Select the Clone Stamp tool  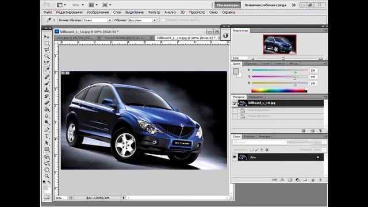click(47, 90)
